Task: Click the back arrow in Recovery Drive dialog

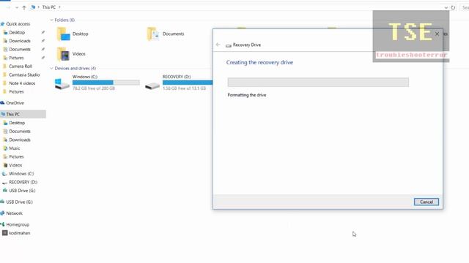Action: click(x=218, y=45)
